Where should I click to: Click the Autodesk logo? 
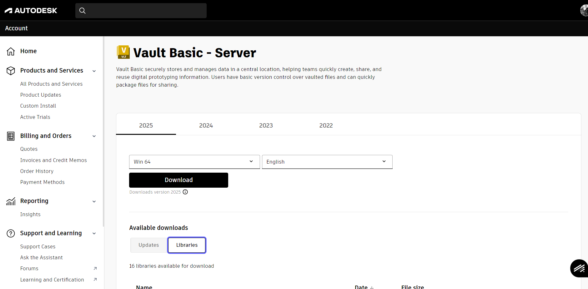click(x=31, y=11)
